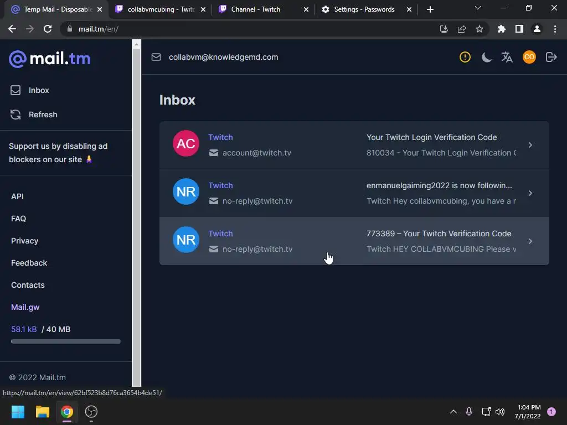Open the Chrome extensions puzzle icon
Screen dimensions: 567x425
(502, 29)
